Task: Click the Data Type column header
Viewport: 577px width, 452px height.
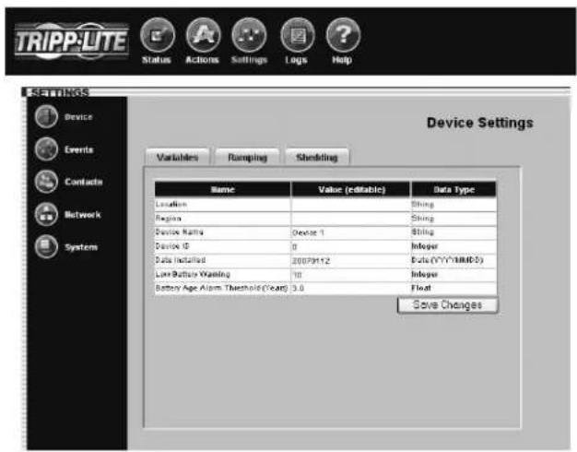Action: pos(453,189)
